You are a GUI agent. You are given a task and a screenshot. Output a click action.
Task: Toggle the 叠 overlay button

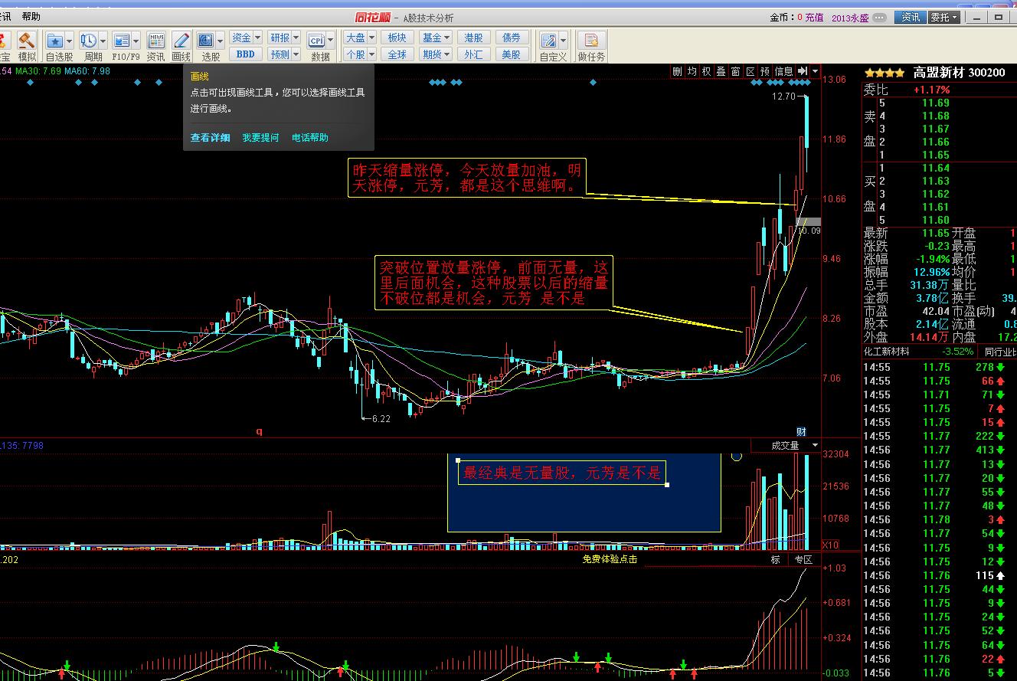click(721, 71)
